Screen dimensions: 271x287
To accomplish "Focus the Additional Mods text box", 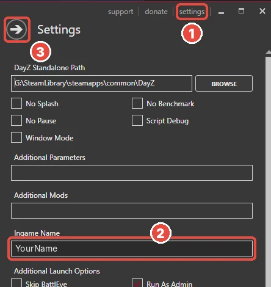I will [132, 211].
